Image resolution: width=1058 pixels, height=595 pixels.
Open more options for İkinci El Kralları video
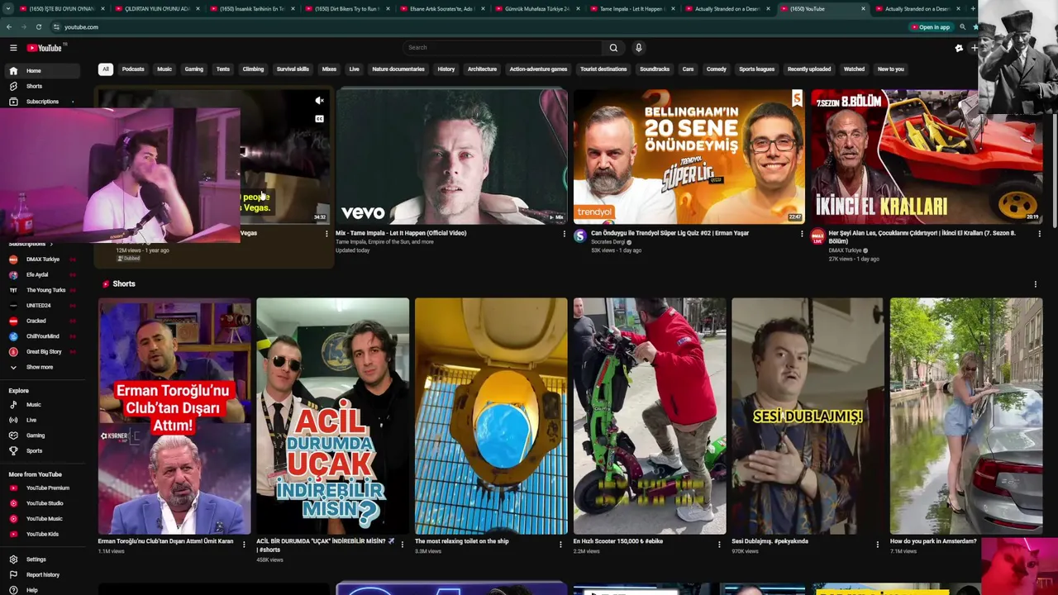[1039, 234]
